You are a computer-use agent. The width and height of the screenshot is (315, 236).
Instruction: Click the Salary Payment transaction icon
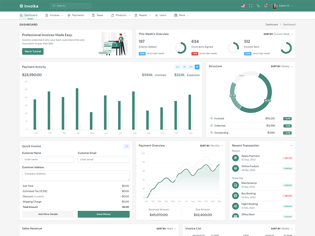pos(235,158)
